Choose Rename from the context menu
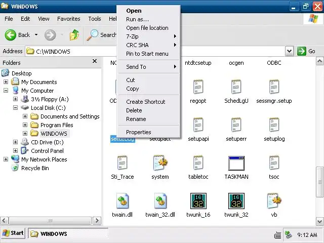 point(148,119)
